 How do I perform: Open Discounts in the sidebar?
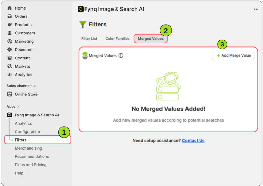point(24,50)
